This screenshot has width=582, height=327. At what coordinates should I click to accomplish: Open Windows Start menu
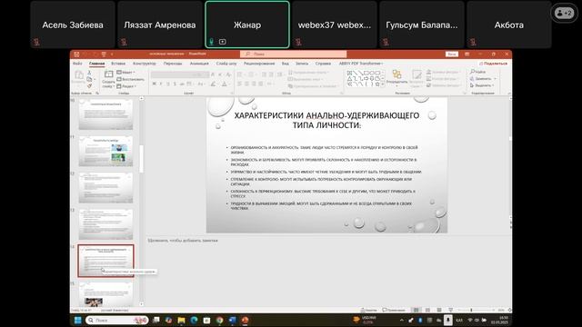point(77,320)
